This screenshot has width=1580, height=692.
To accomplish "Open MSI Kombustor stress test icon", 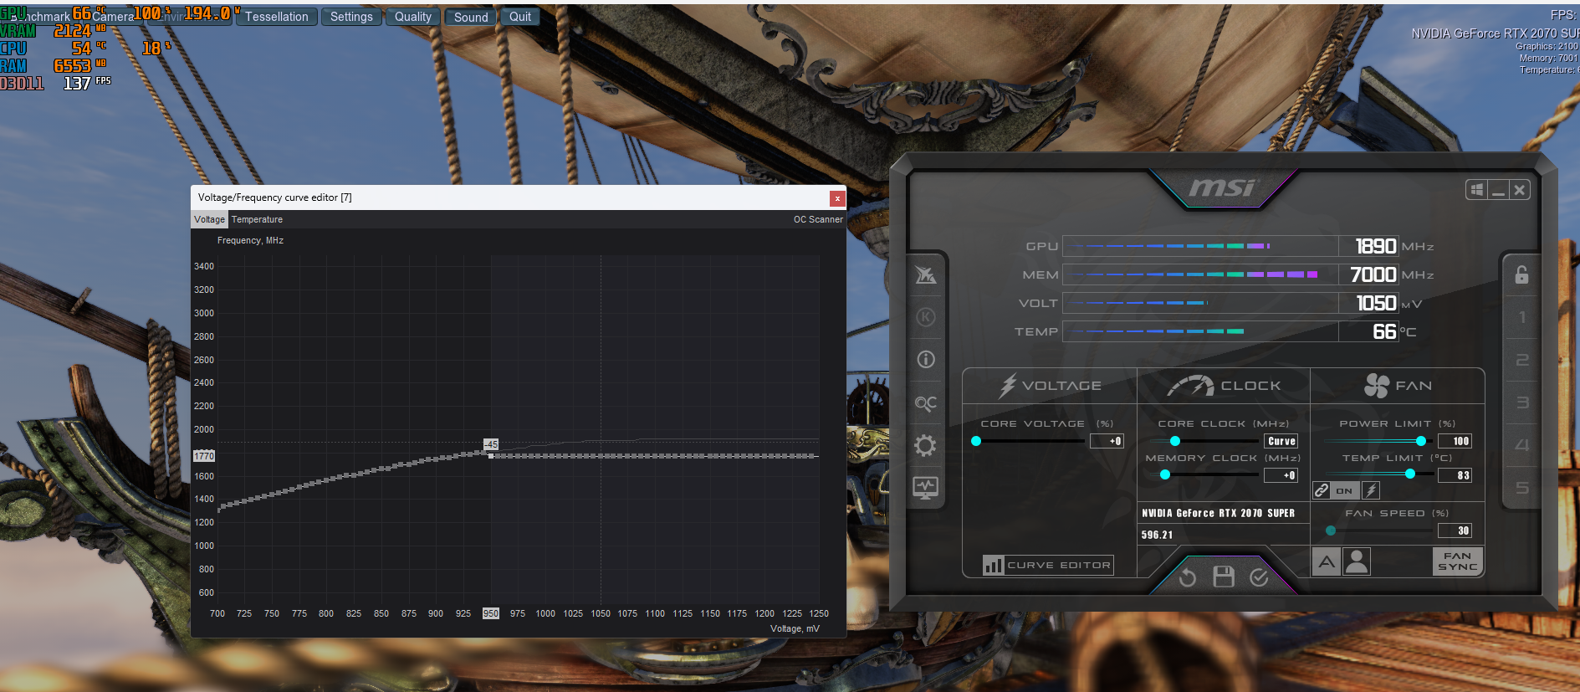I will (x=925, y=317).
